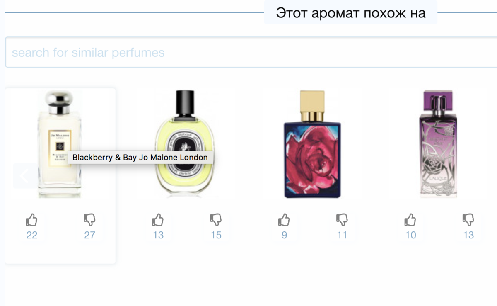Viewport: 497px width, 306px height.
Task: Click the search for similar perfumes field
Action: [x=251, y=52]
